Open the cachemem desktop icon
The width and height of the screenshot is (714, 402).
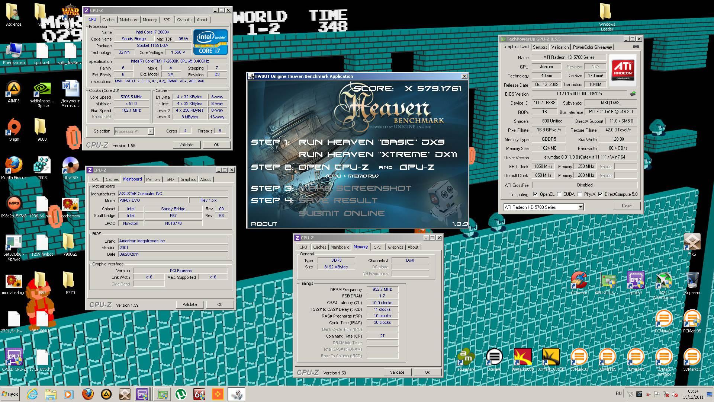click(x=70, y=207)
